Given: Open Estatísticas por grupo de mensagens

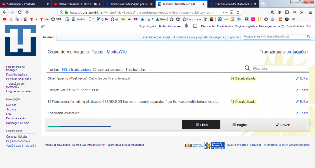Looking at the screenshot, I should point(199,37).
